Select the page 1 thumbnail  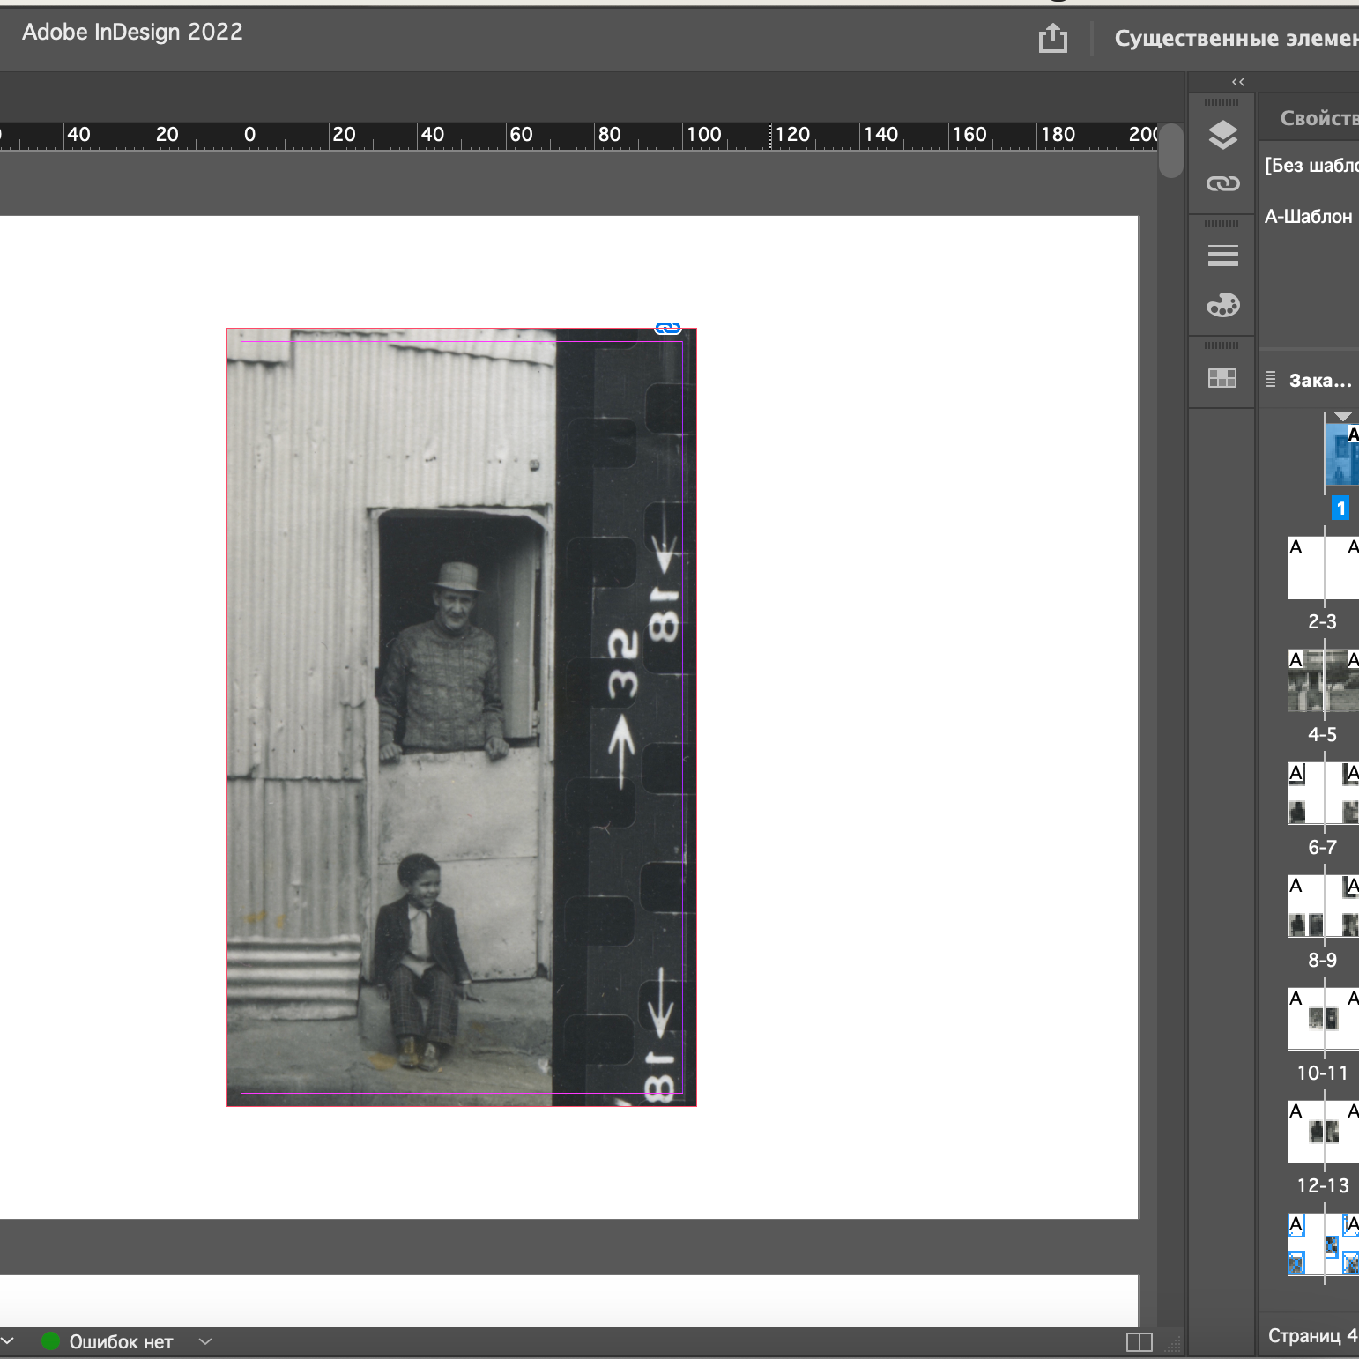[x=1341, y=456]
